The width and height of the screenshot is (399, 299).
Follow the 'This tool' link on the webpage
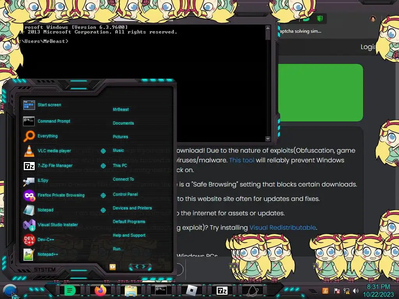(242, 160)
